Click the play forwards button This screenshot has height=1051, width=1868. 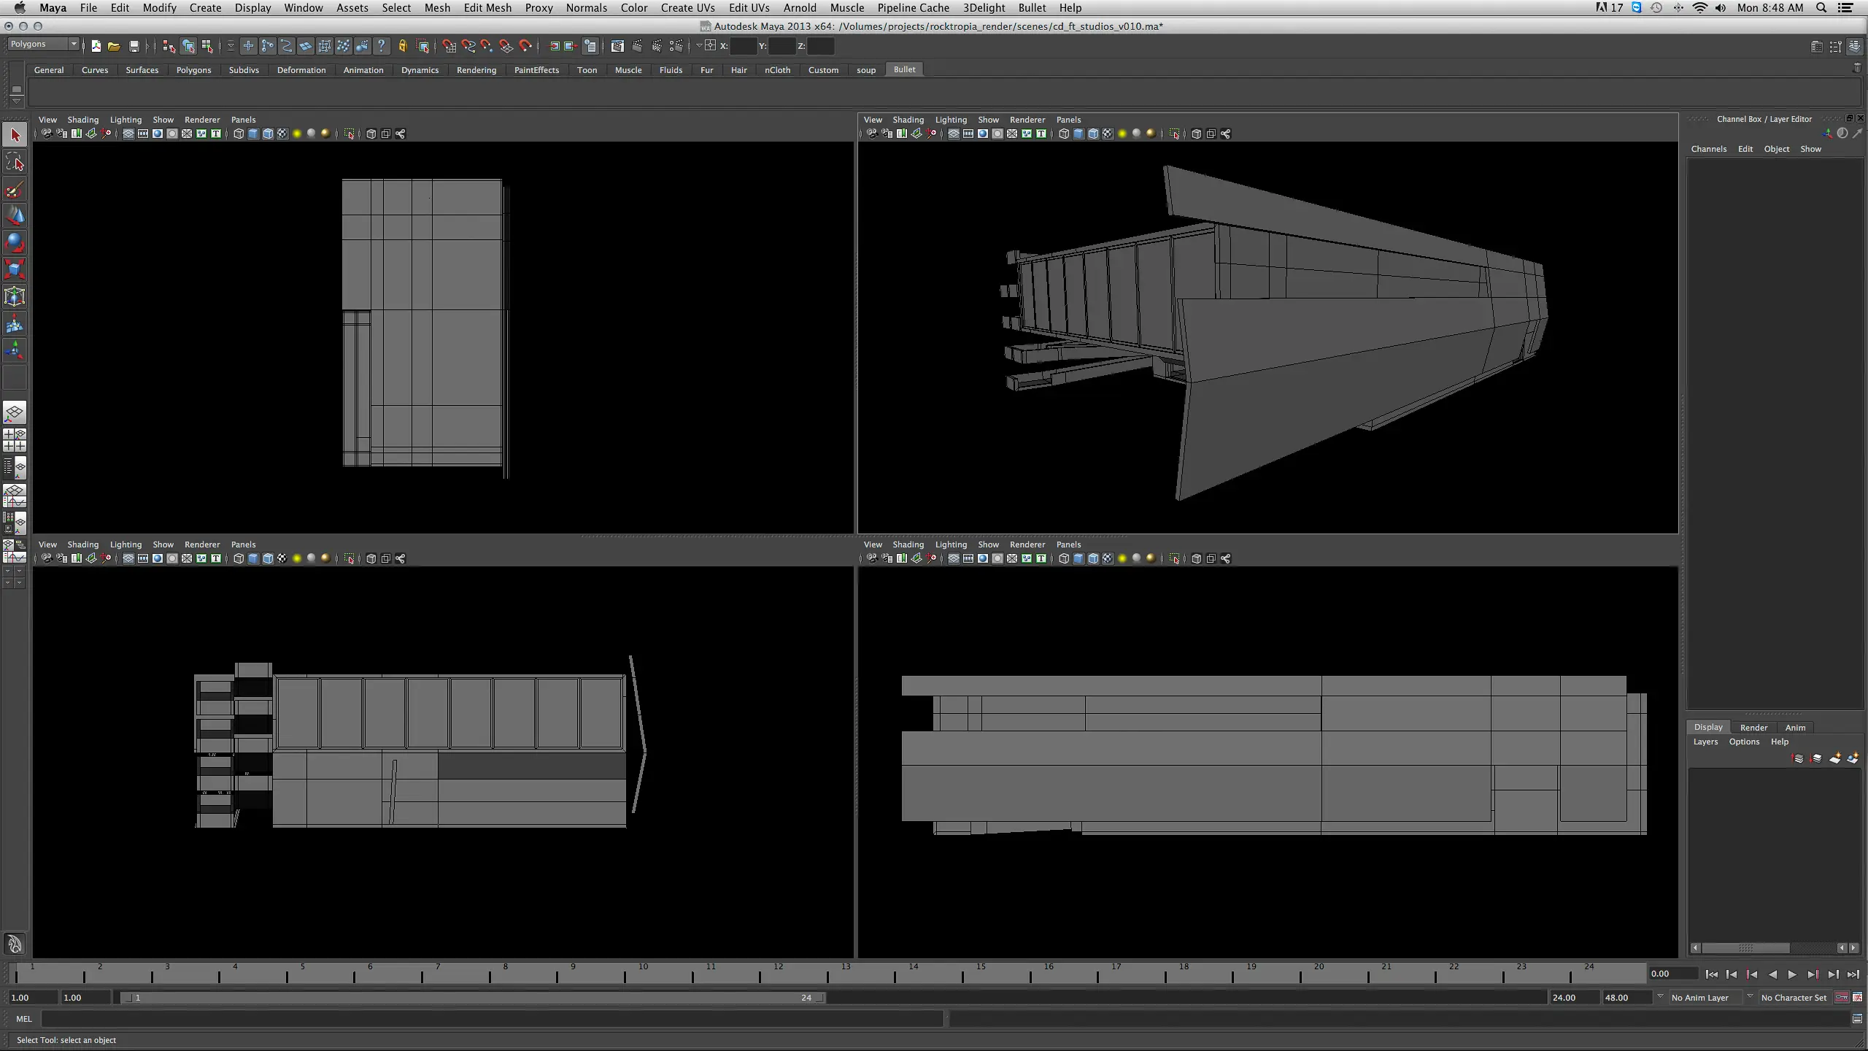[x=1792, y=974]
